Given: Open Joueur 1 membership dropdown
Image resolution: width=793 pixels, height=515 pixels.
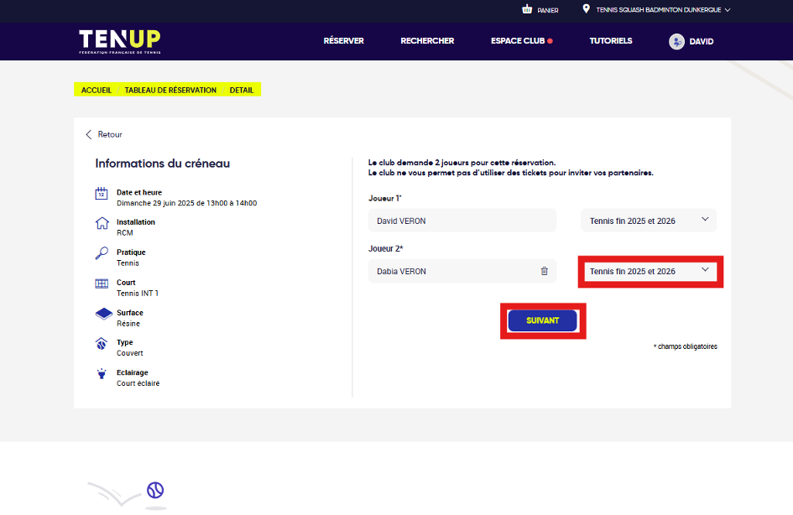Looking at the screenshot, I should pos(648,221).
